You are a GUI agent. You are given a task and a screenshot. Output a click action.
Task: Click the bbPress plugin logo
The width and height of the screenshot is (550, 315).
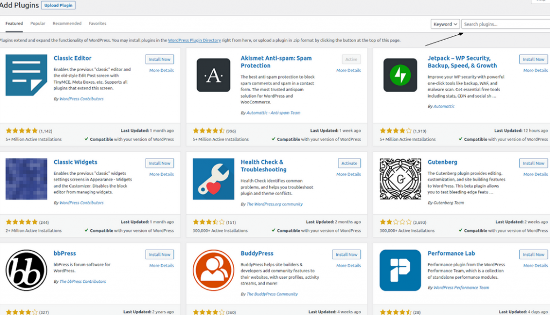26,270
